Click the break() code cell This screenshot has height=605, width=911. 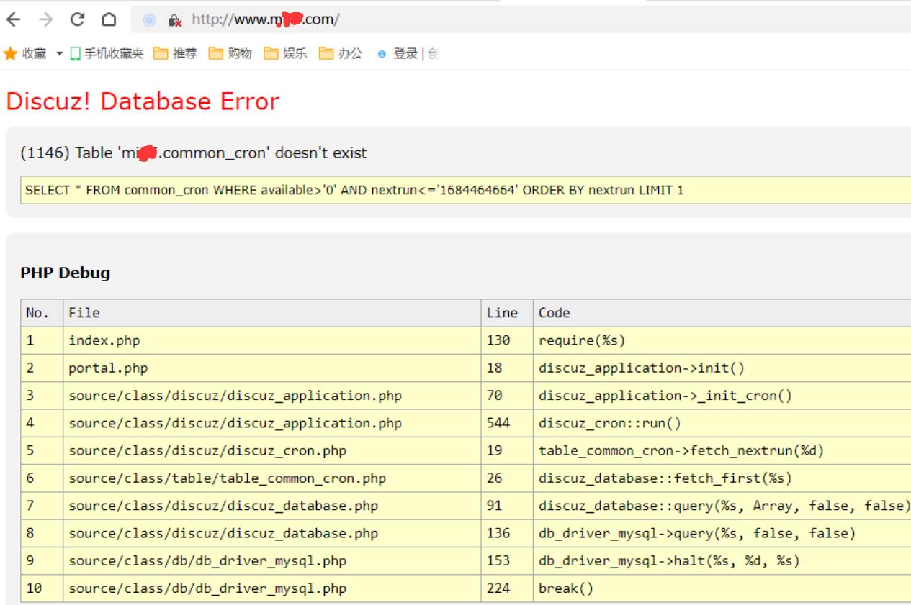point(722,588)
